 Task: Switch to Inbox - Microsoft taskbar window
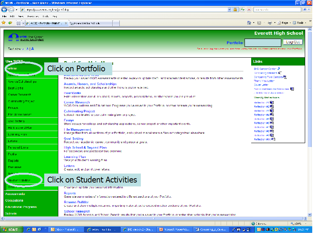coord(65,230)
